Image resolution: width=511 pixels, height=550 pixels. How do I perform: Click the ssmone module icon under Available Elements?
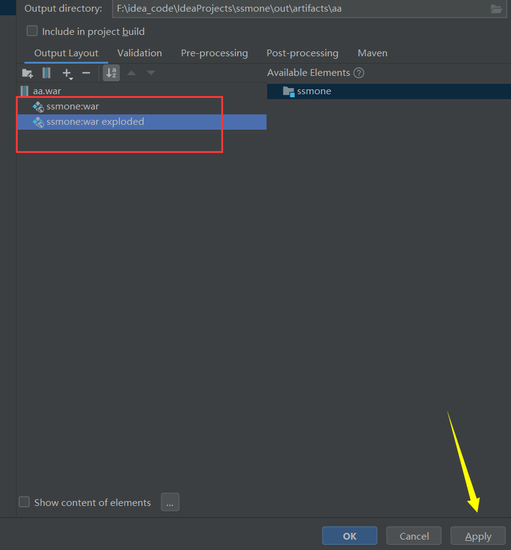point(288,91)
